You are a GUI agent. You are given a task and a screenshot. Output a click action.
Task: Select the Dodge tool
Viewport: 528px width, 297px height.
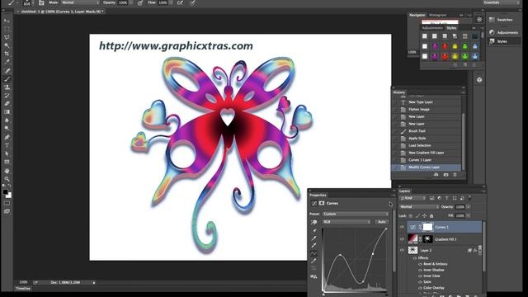[x=7, y=129]
